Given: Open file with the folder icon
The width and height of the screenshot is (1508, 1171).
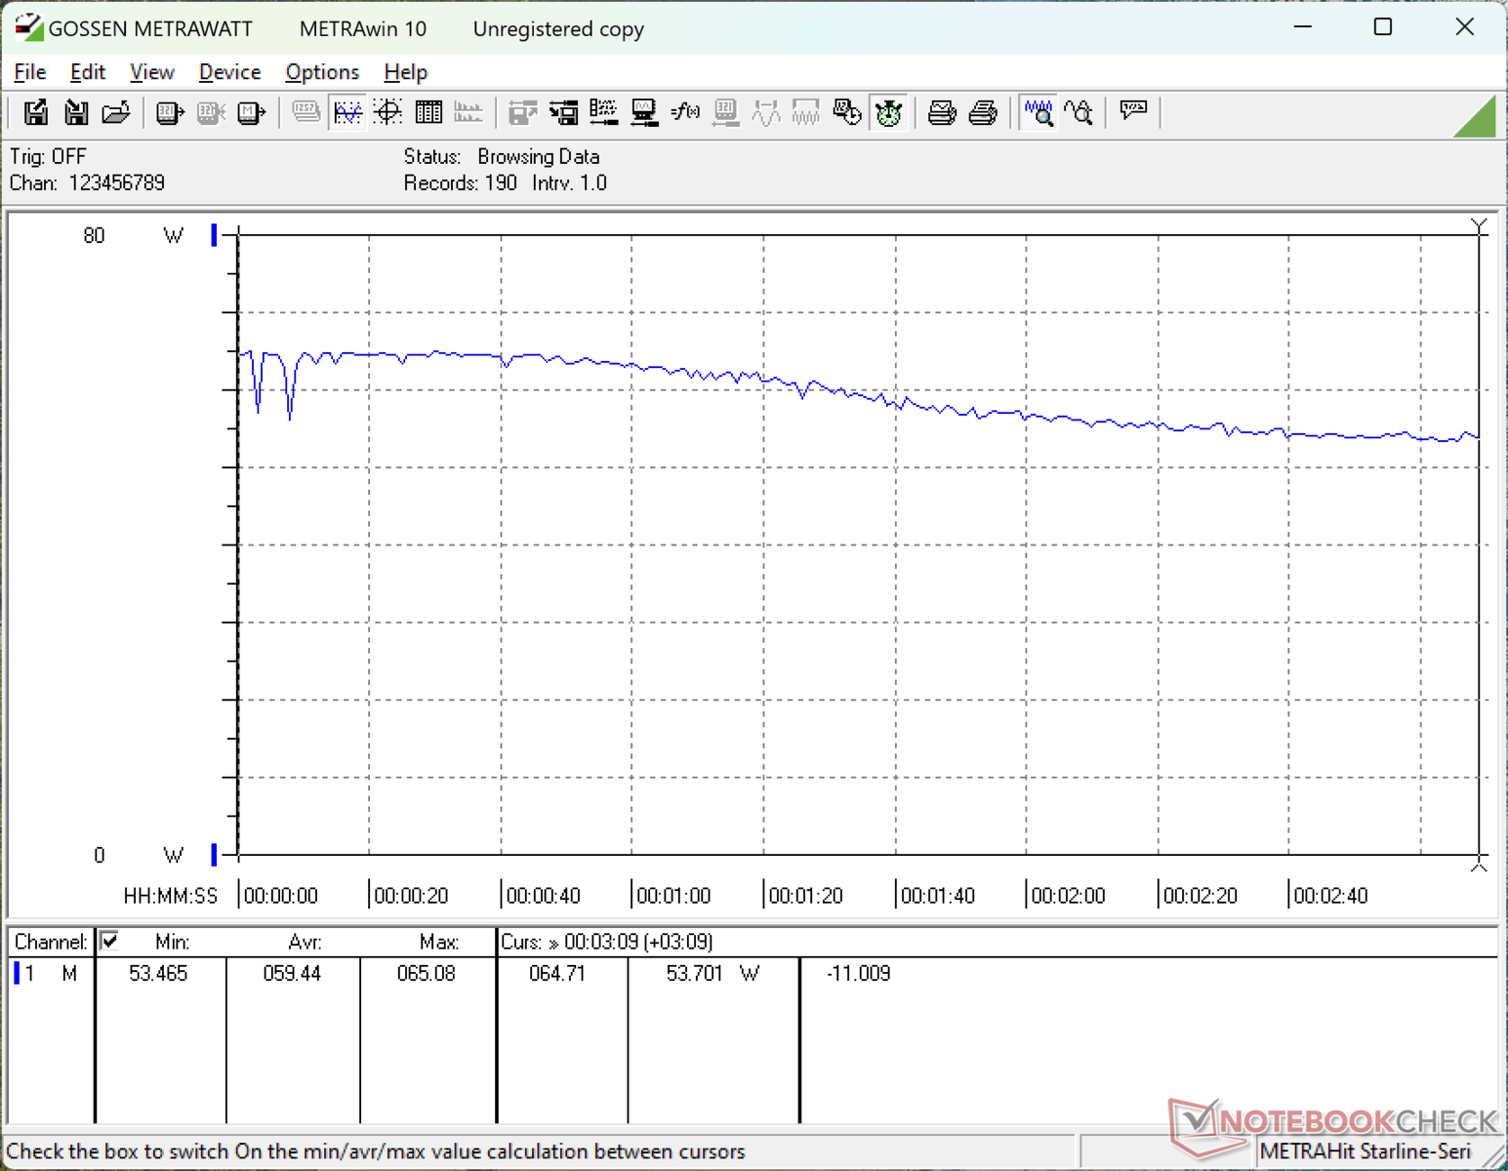Looking at the screenshot, I should 116,113.
